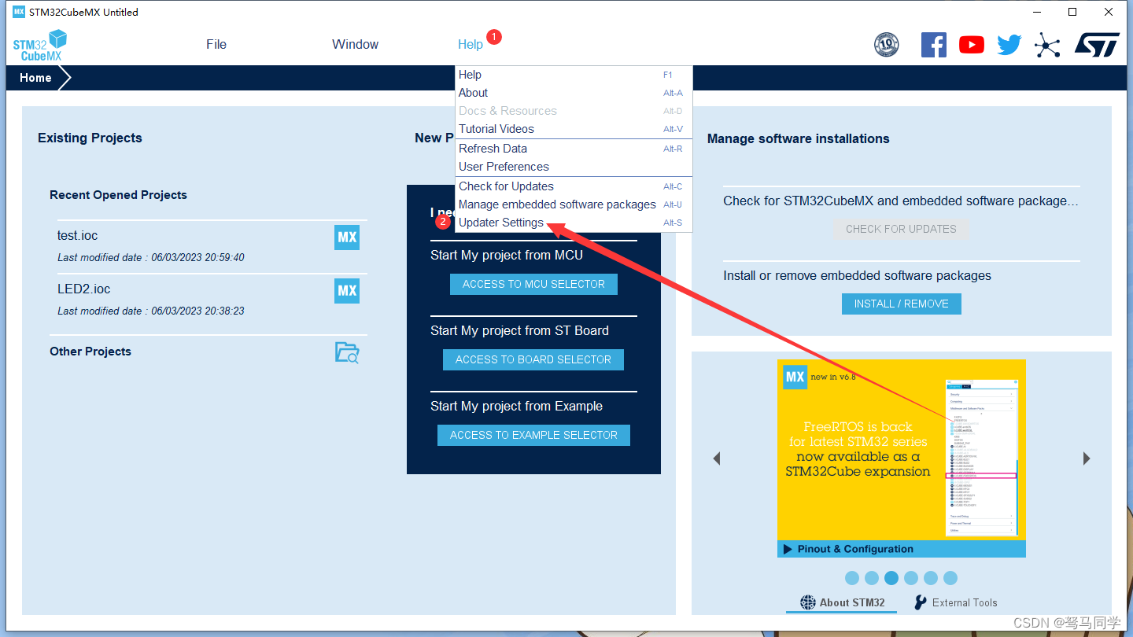
Task: Click the title bar app icon
Action: [x=19, y=12]
